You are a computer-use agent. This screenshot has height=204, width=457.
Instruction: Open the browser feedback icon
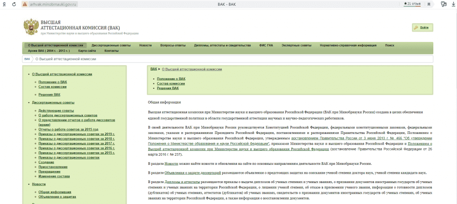coord(444,4)
